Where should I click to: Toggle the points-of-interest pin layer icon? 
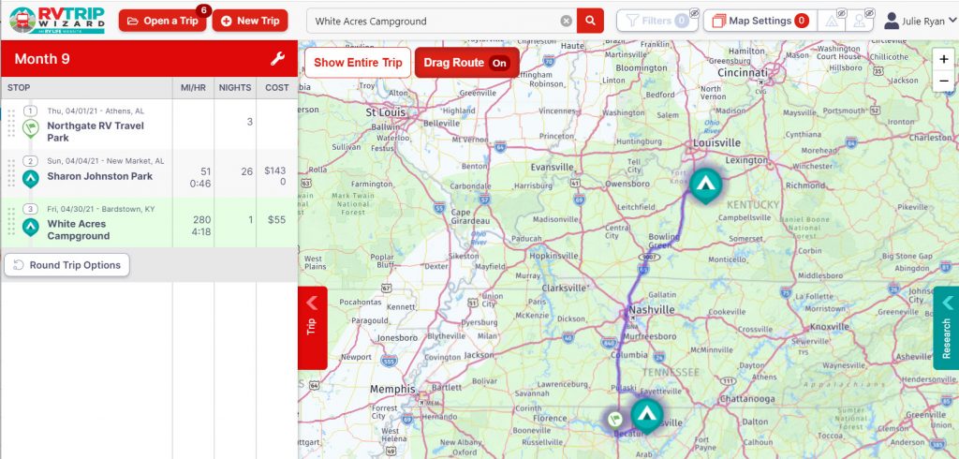tap(860, 21)
